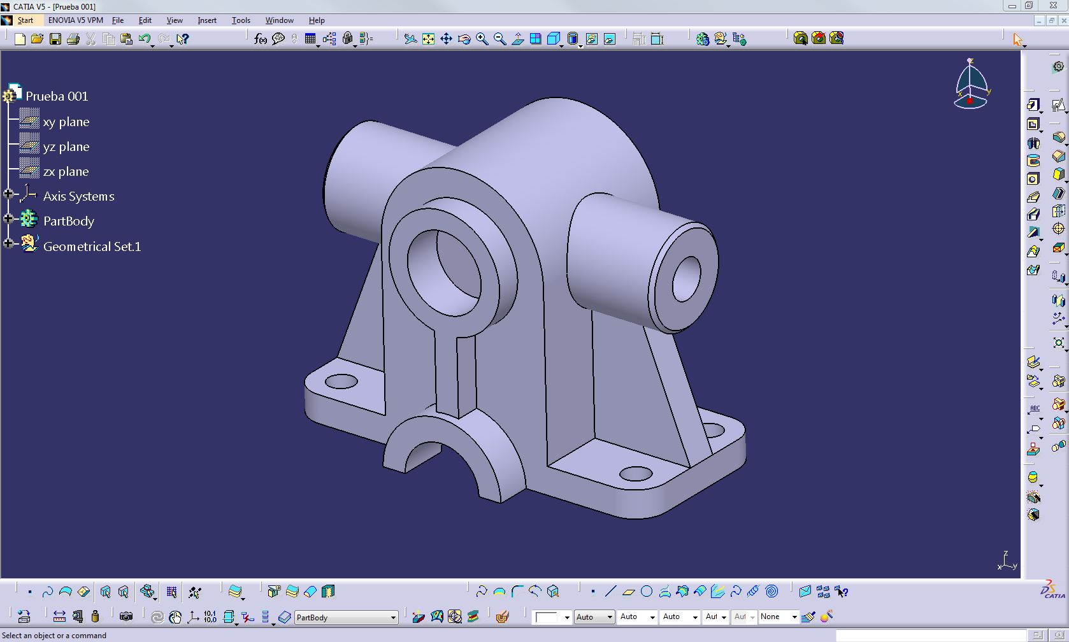Click the Groove tool icon
This screenshot has height=642, width=1069.
pyautogui.click(x=1033, y=160)
